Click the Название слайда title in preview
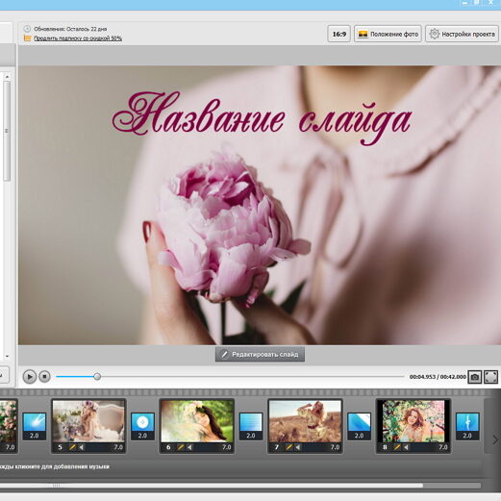Screen dimensions: 501x501 (x=262, y=118)
